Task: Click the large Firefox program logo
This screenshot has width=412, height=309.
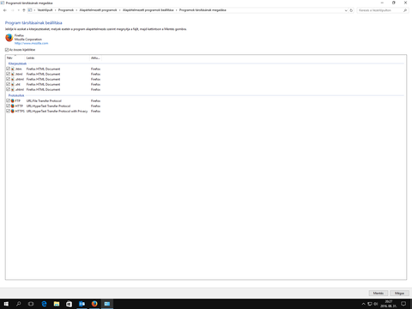Action: pyautogui.click(x=9, y=38)
